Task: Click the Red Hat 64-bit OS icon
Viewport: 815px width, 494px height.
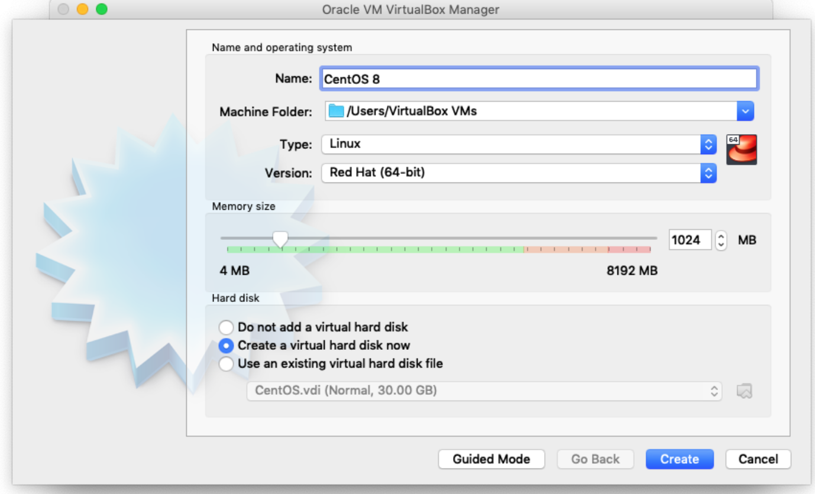Action: coord(742,149)
